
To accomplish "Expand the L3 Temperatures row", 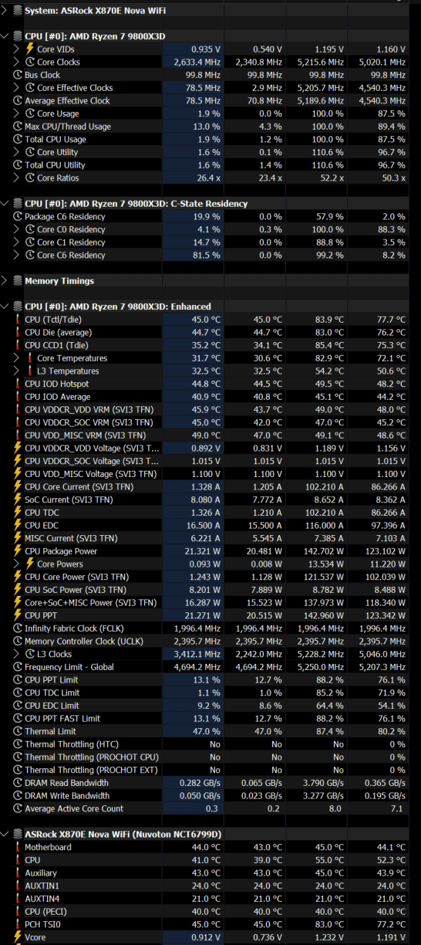I will [17, 371].
